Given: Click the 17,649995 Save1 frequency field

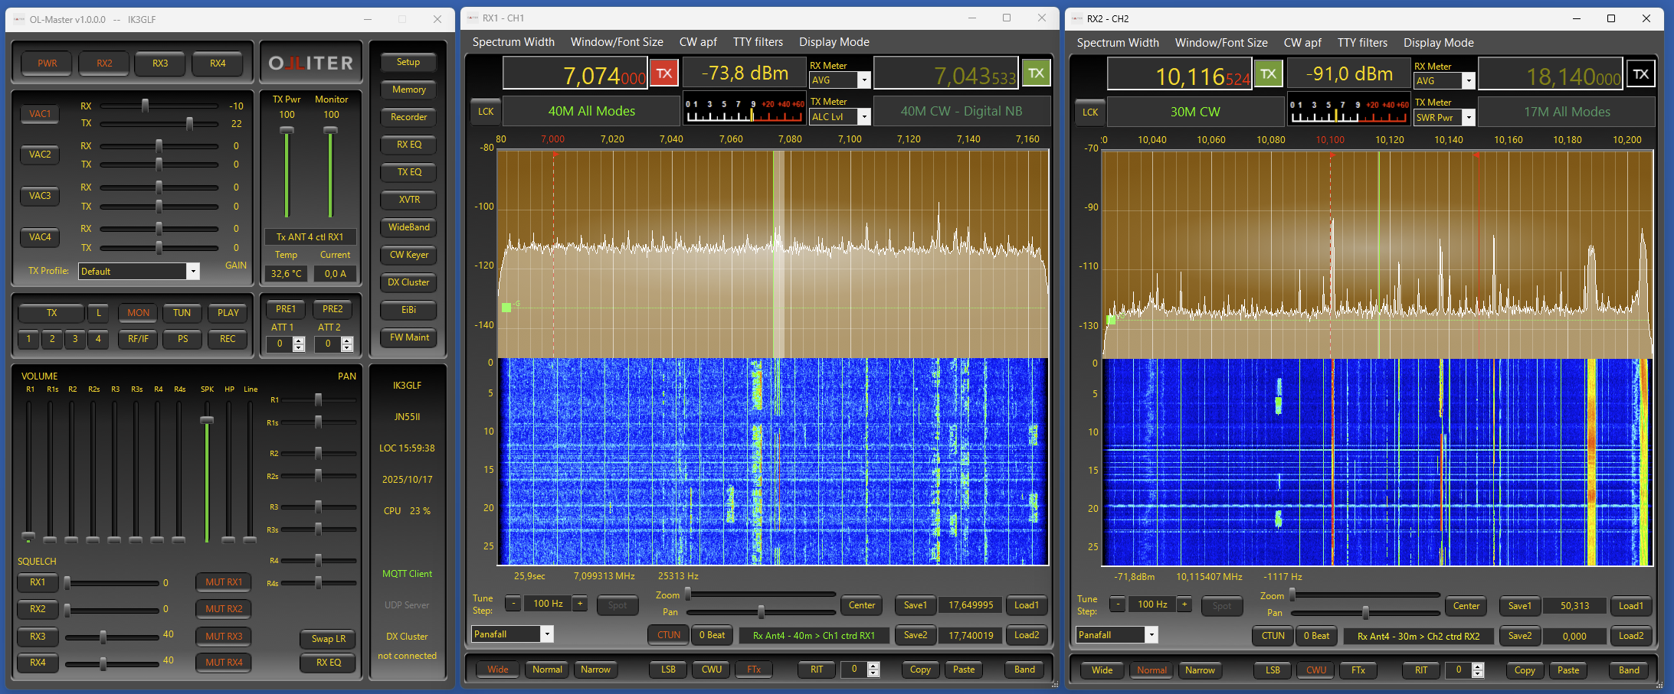Looking at the screenshot, I should (971, 605).
